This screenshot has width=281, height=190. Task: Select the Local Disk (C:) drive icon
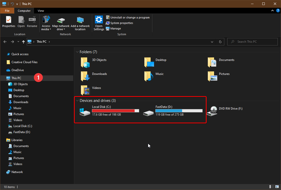[x=85, y=112]
